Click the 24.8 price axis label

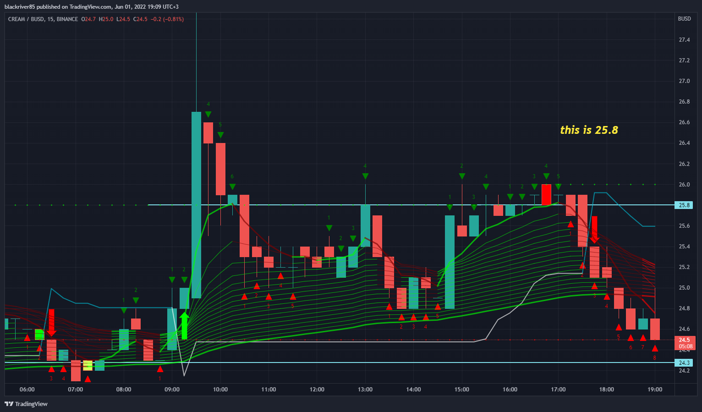(x=684, y=308)
